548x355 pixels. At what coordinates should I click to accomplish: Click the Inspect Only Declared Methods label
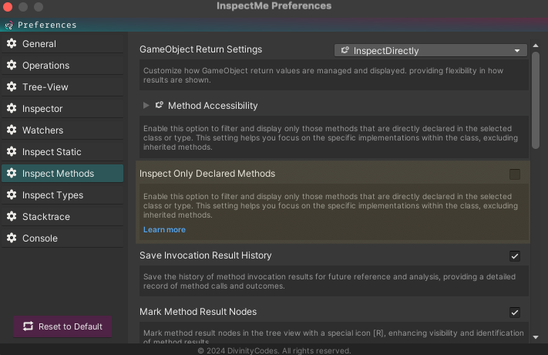point(207,174)
